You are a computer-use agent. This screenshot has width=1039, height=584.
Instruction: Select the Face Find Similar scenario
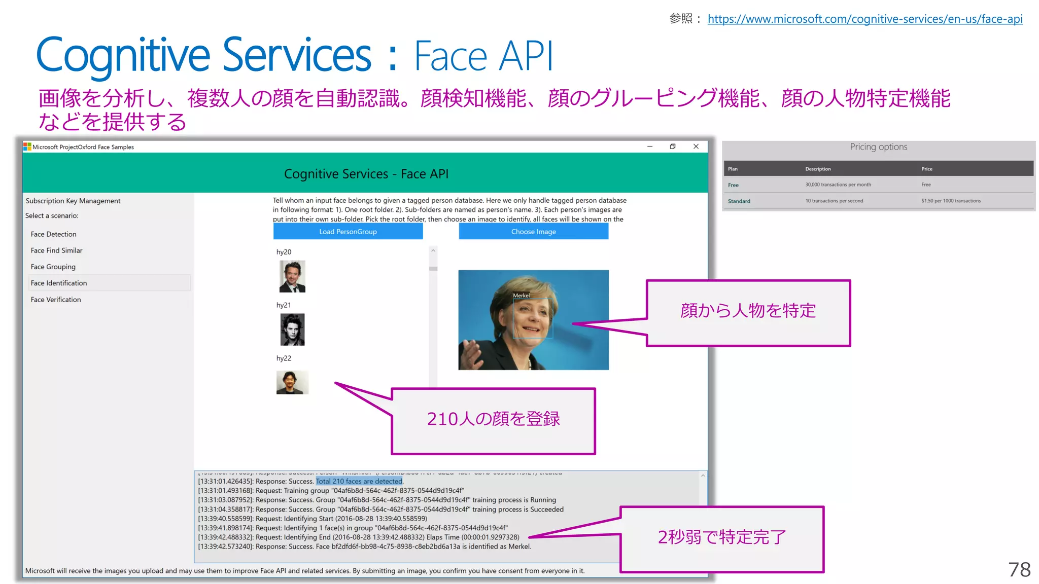[56, 250]
